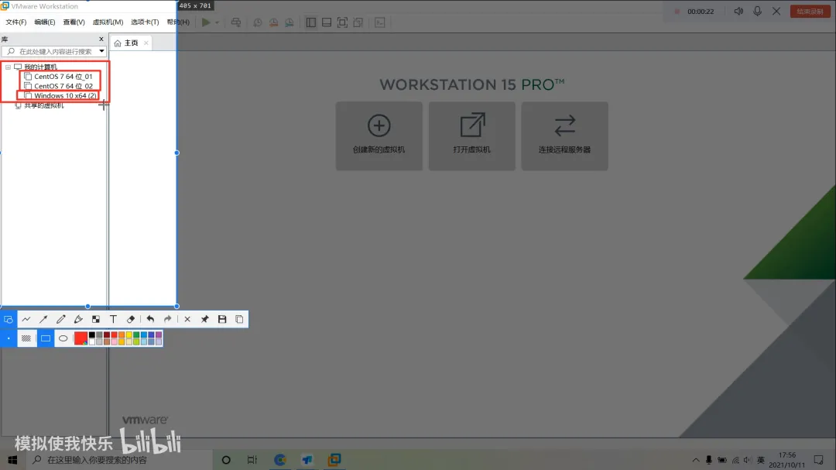Click the unity mode icon

[x=358, y=22]
